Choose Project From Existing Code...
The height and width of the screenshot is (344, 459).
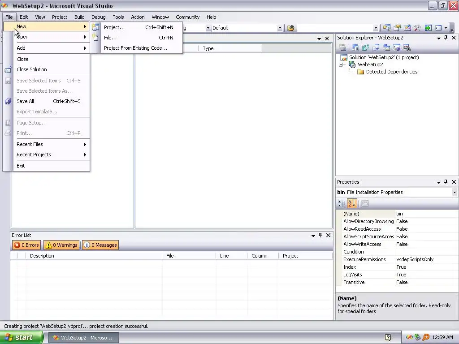point(137,48)
